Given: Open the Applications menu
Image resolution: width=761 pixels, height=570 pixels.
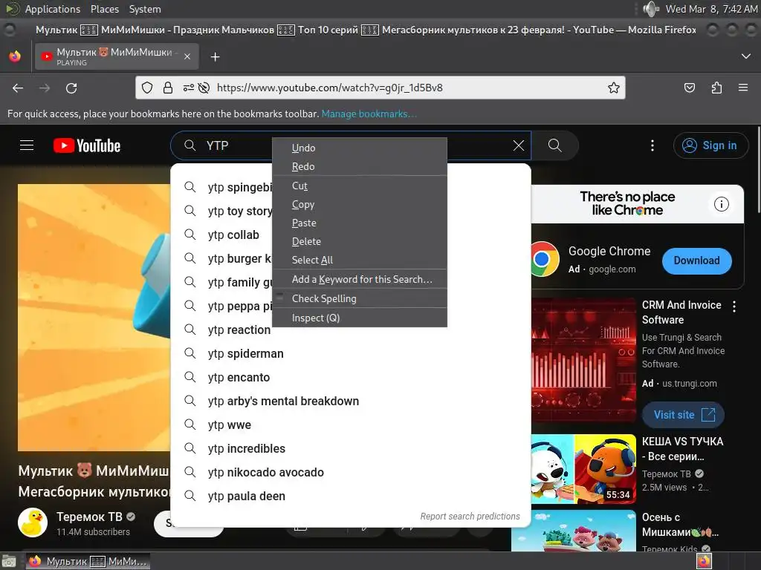Looking at the screenshot, I should pyautogui.click(x=53, y=9).
